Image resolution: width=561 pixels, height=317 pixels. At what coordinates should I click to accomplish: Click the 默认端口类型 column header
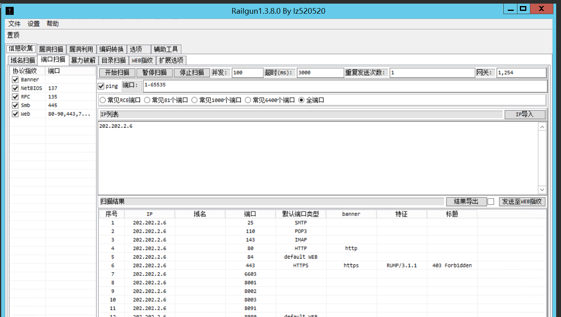(301, 214)
